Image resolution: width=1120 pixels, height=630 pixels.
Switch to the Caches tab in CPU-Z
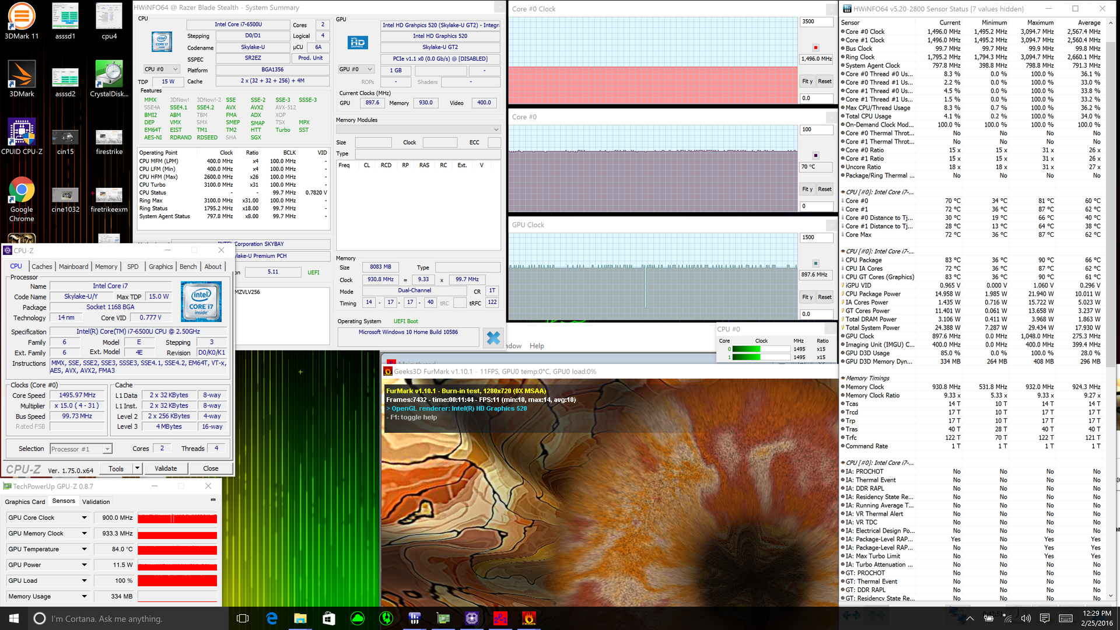pyautogui.click(x=42, y=267)
